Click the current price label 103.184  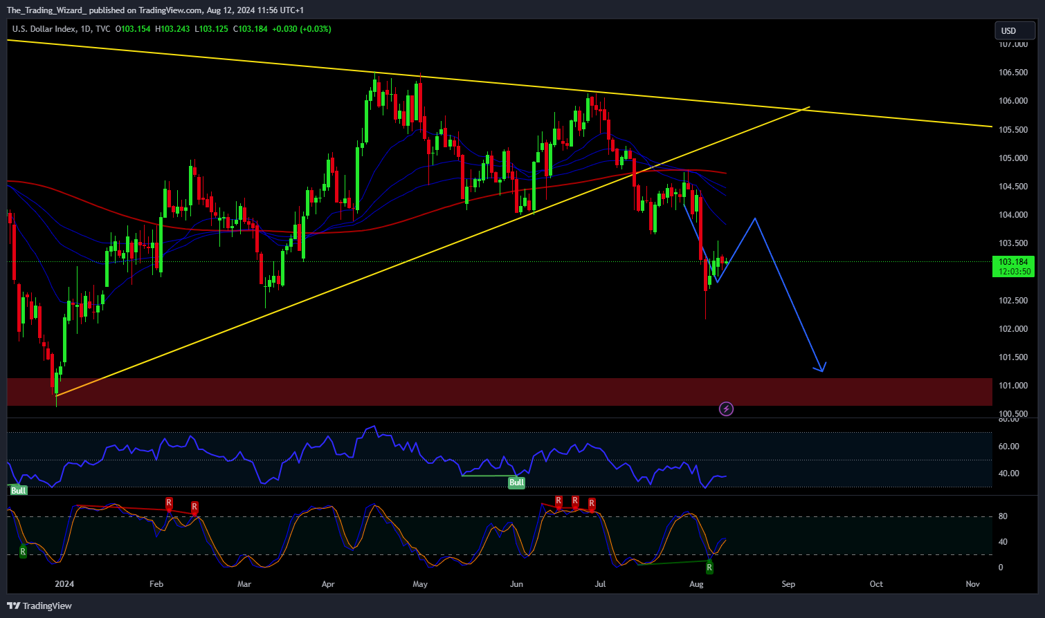click(1013, 262)
